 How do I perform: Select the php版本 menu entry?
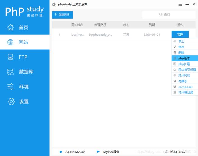[185, 58]
